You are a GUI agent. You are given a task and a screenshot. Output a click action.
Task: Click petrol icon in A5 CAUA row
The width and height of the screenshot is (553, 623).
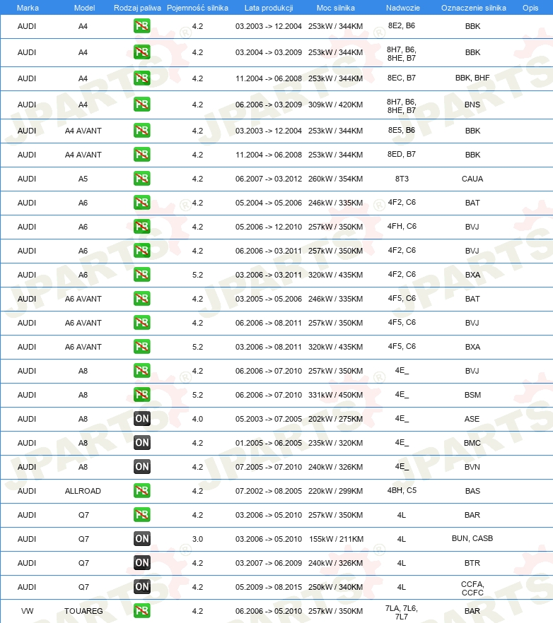tap(142, 179)
